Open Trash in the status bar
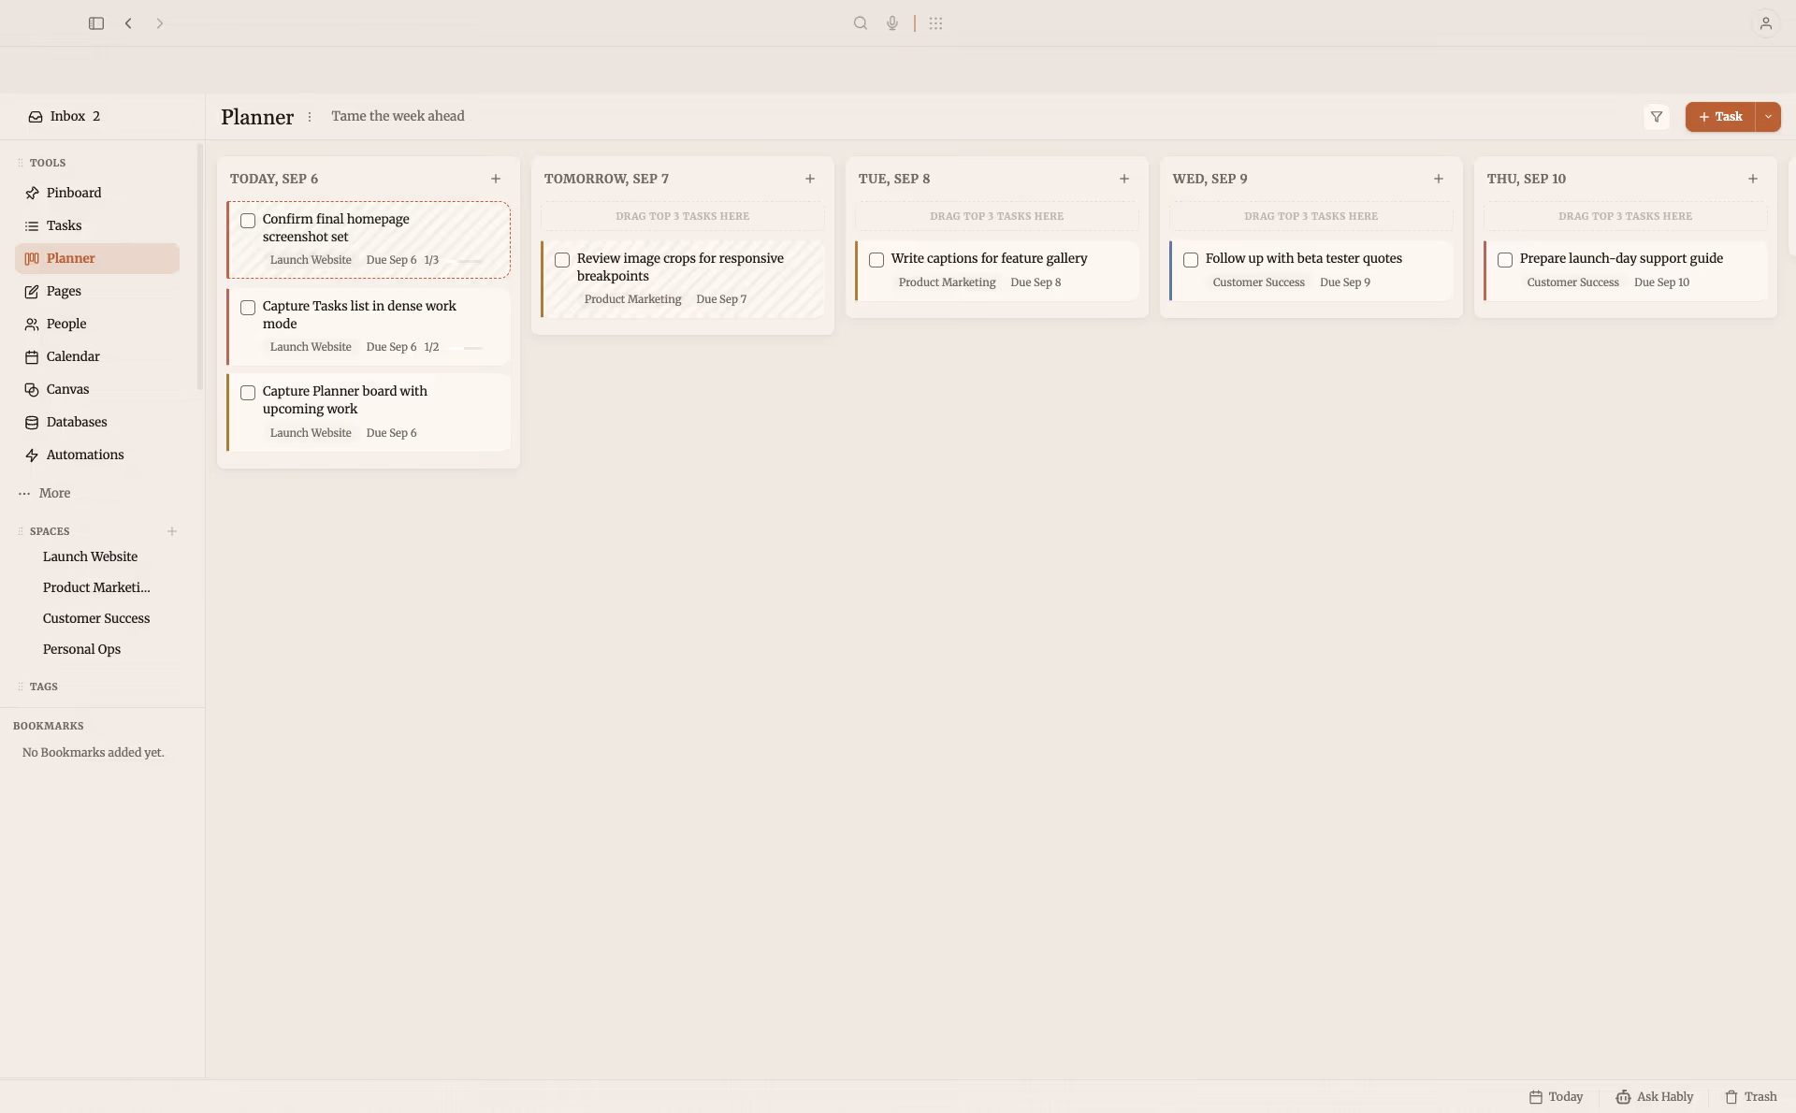1796x1113 pixels. click(1751, 1097)
